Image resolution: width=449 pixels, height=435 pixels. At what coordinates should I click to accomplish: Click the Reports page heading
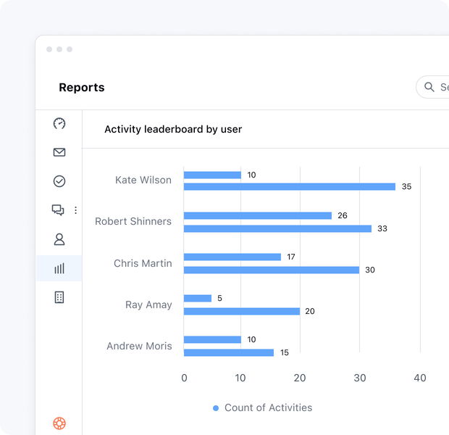pyautogui.click(x=82, y=88)
